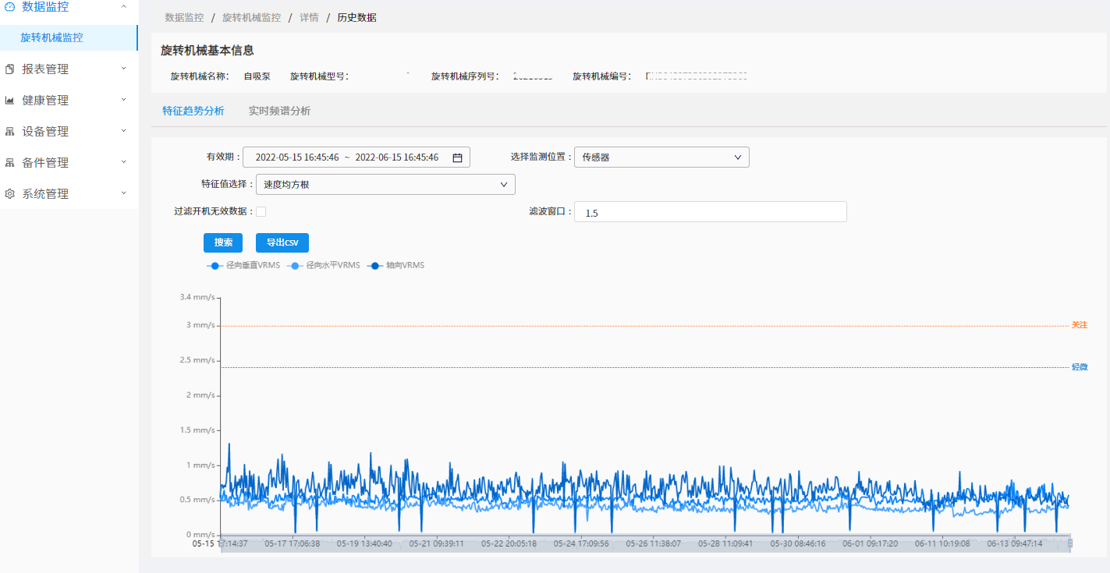This screenshot has width=1110, height=573.
Task: Click the 设备管理 icon in sidebar
Action: click(9, 132)
